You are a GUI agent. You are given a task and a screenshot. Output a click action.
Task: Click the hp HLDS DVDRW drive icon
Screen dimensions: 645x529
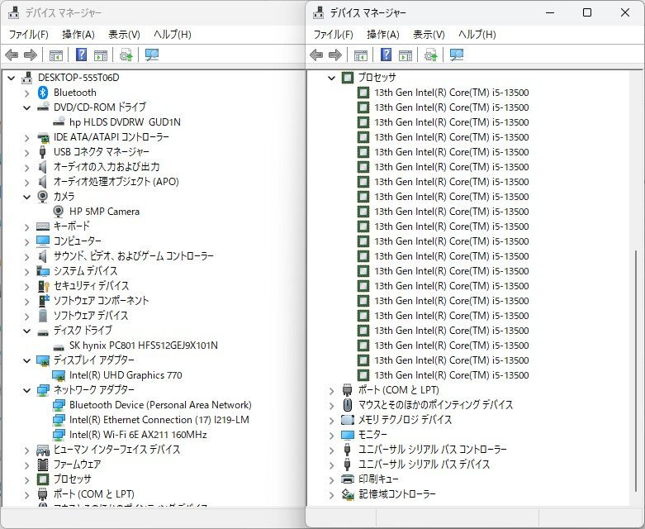click(59, 122)
